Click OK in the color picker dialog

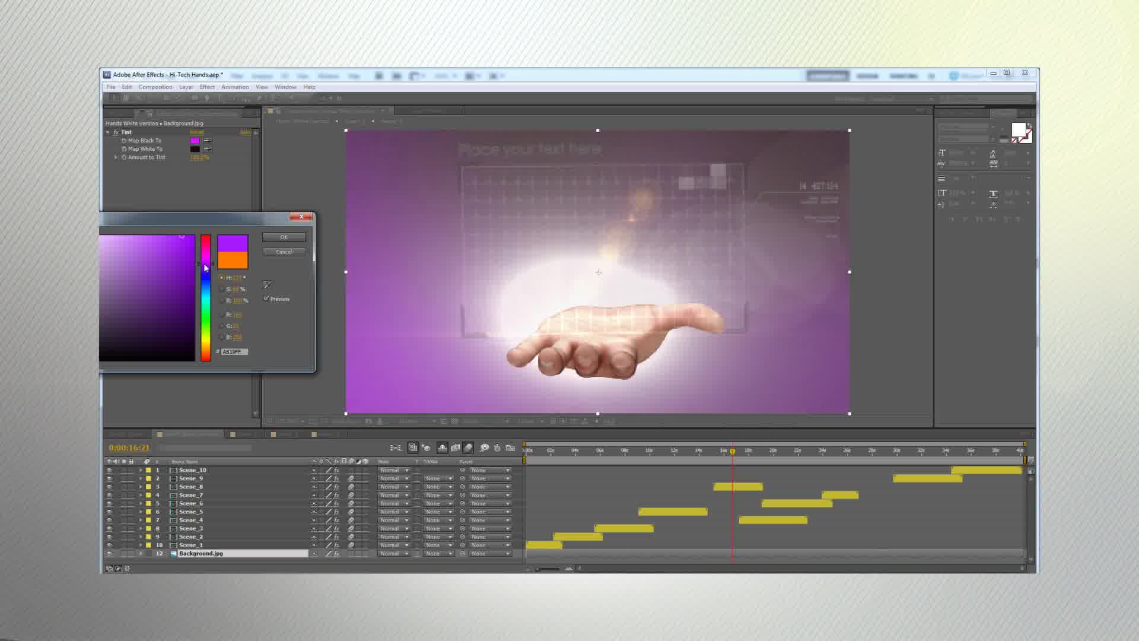(x=284, y=237)
